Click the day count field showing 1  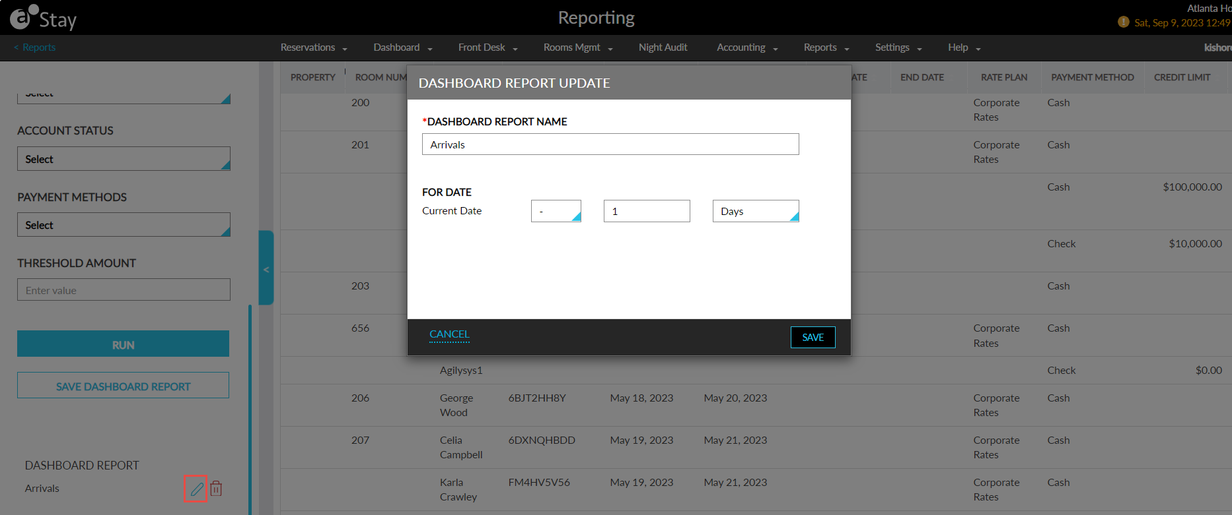pos(647,211)
